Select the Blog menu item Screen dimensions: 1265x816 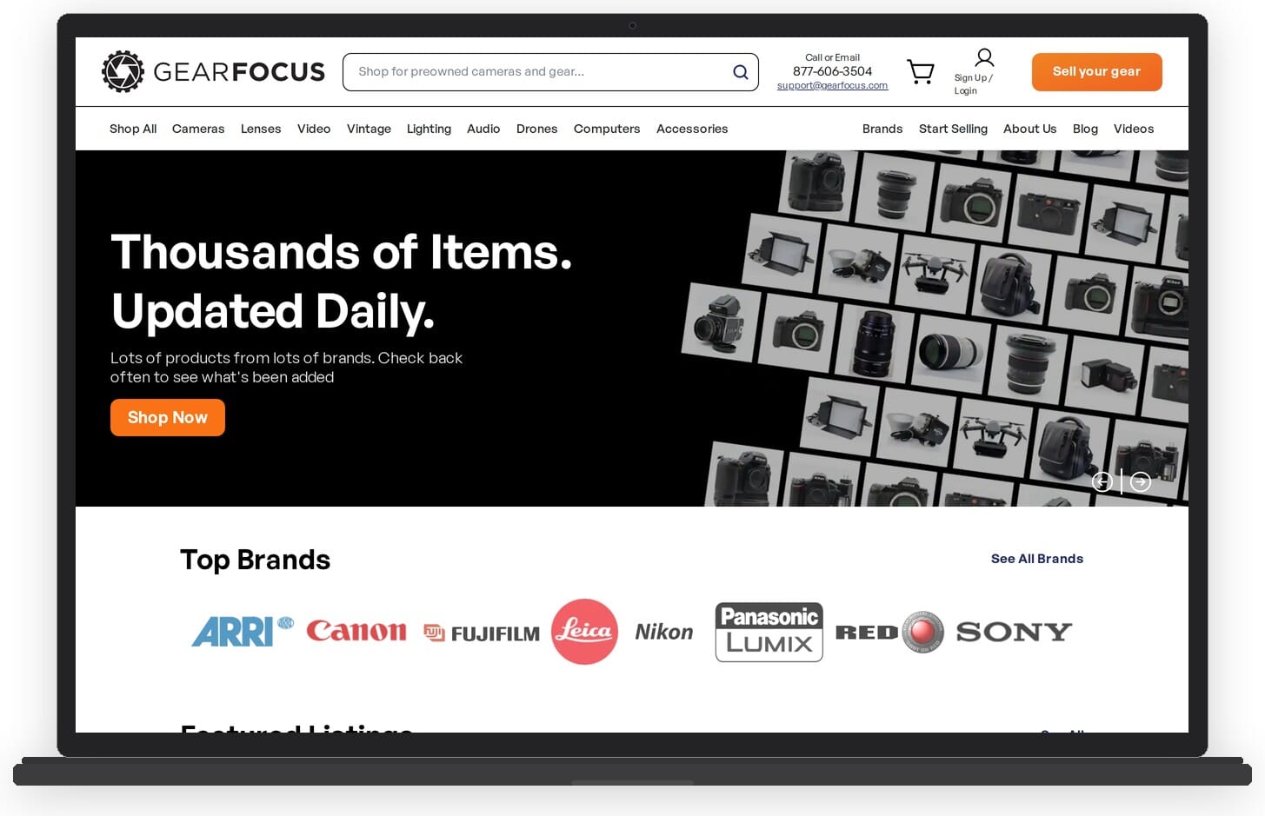pyautogui.click(x=1085, y=128)
